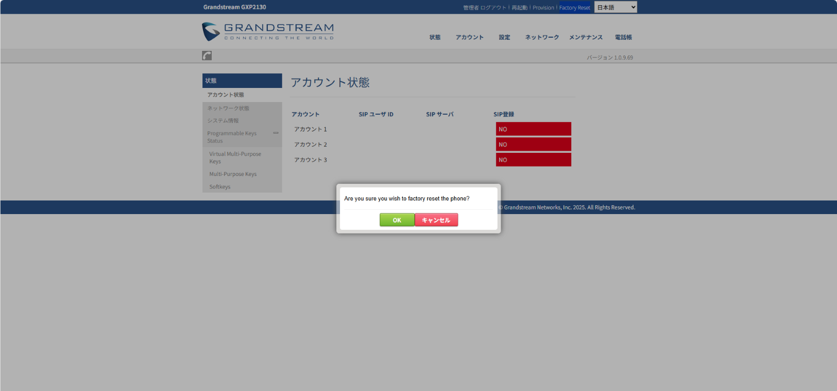Image resolution: width=837 pixels, height=391 pixels.
Task: Click the Grandstream Networks copyright footer text
Action: 567,207
